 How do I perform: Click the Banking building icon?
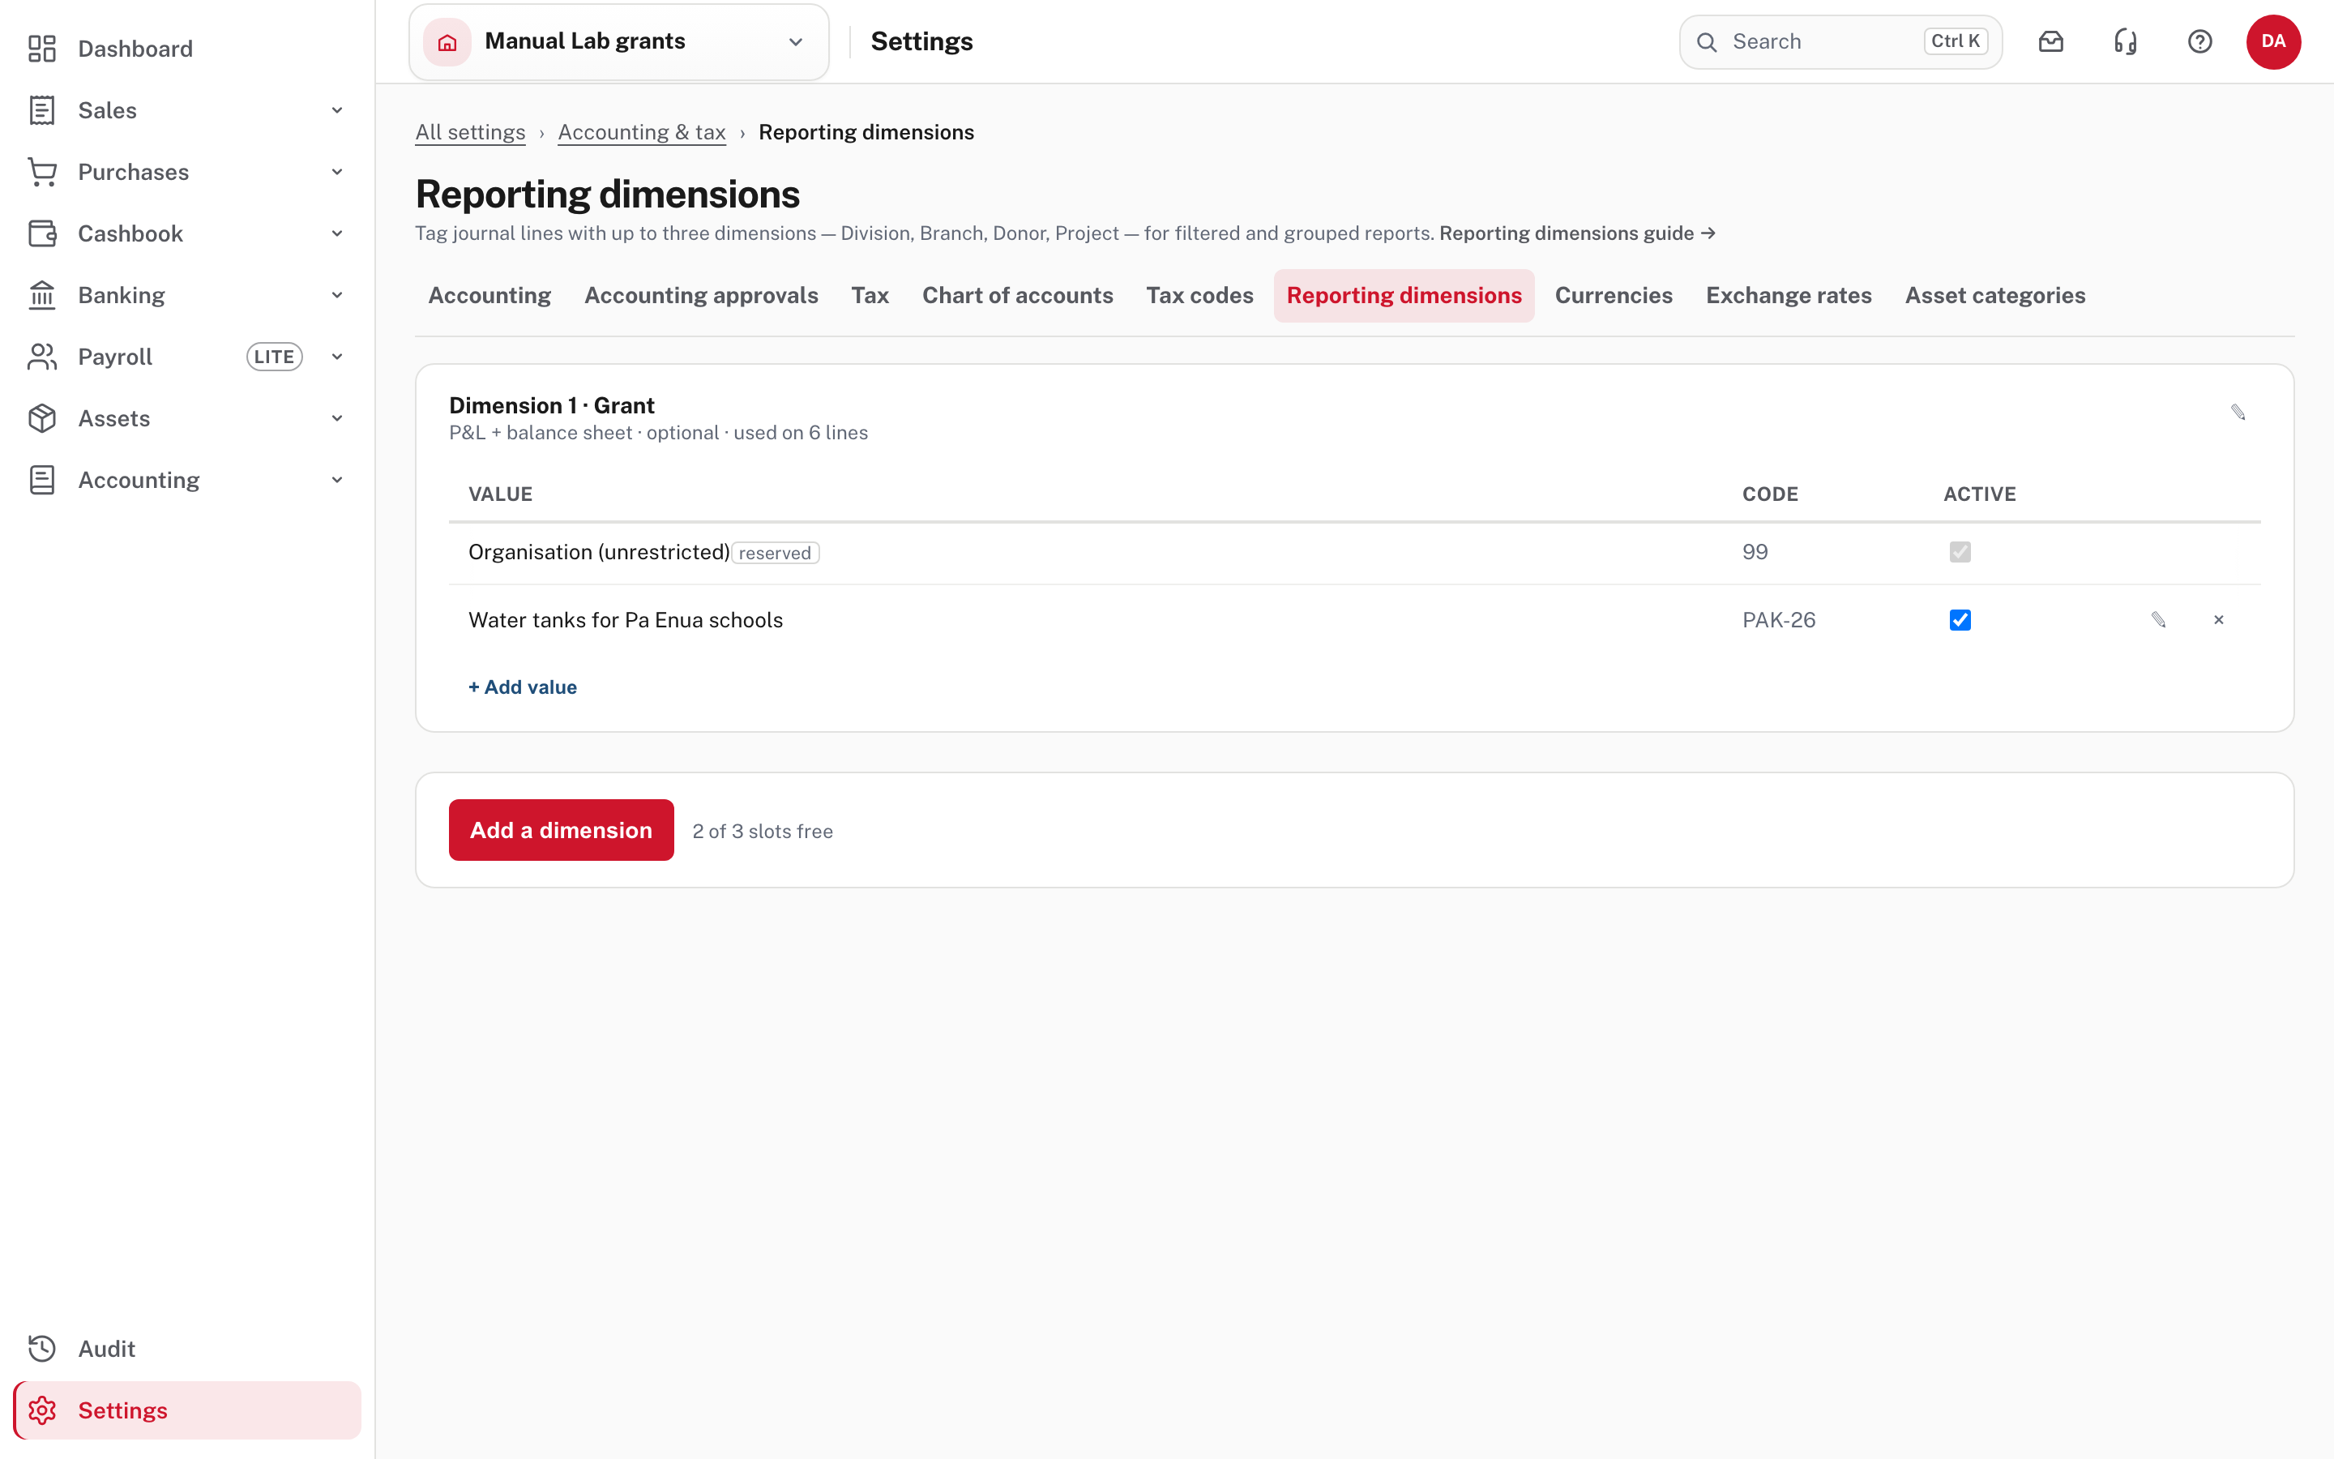point(41,295)
